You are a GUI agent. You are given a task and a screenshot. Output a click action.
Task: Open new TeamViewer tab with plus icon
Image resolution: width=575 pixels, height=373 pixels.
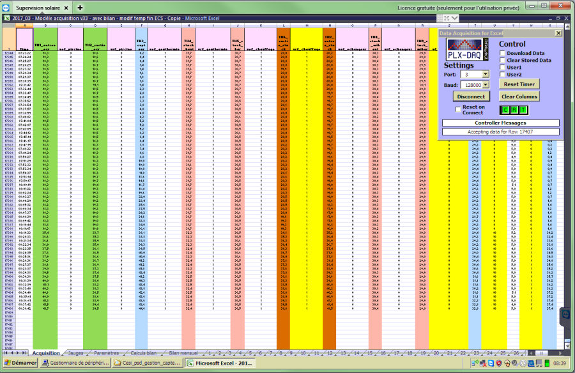point(80,8)
